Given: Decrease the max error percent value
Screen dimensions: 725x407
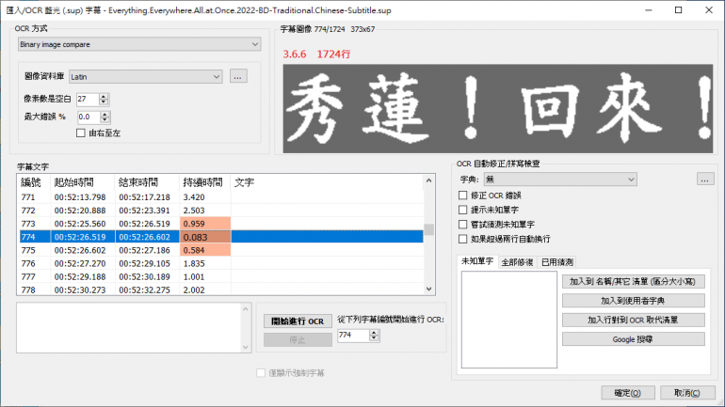Looking at the screenshot, I should pyautogui.click(x=105, y=120).
